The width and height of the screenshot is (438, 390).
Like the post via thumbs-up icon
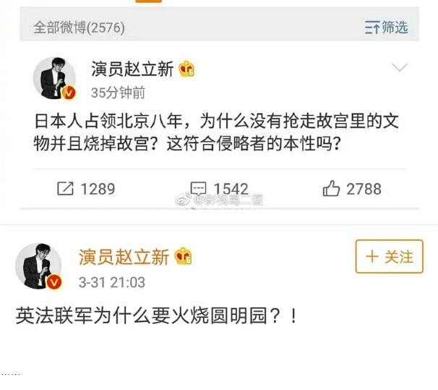point(331,188)
